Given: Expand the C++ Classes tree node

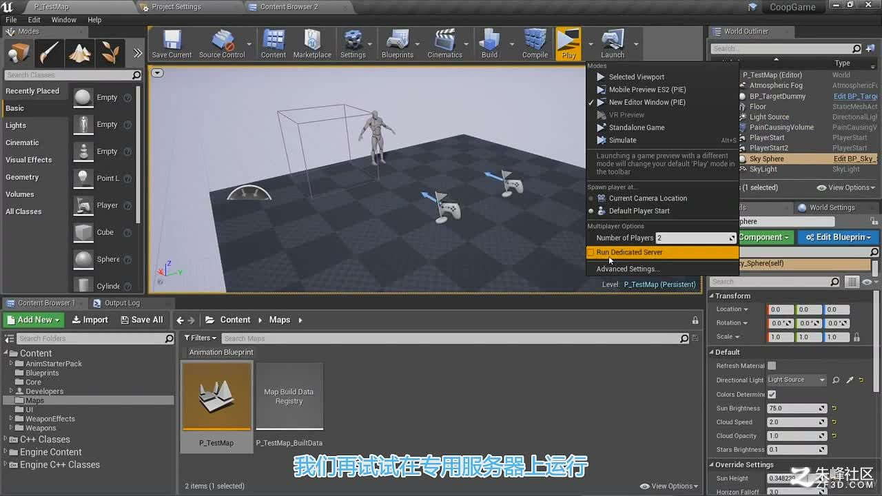Looking at the screenshot, I should click(x=6, y=440).
